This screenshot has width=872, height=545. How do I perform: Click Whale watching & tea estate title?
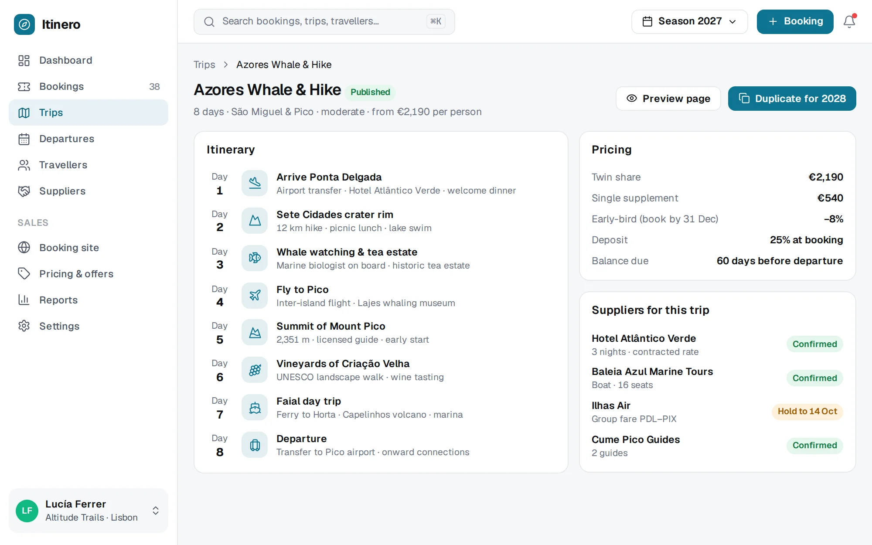(347, 252)
